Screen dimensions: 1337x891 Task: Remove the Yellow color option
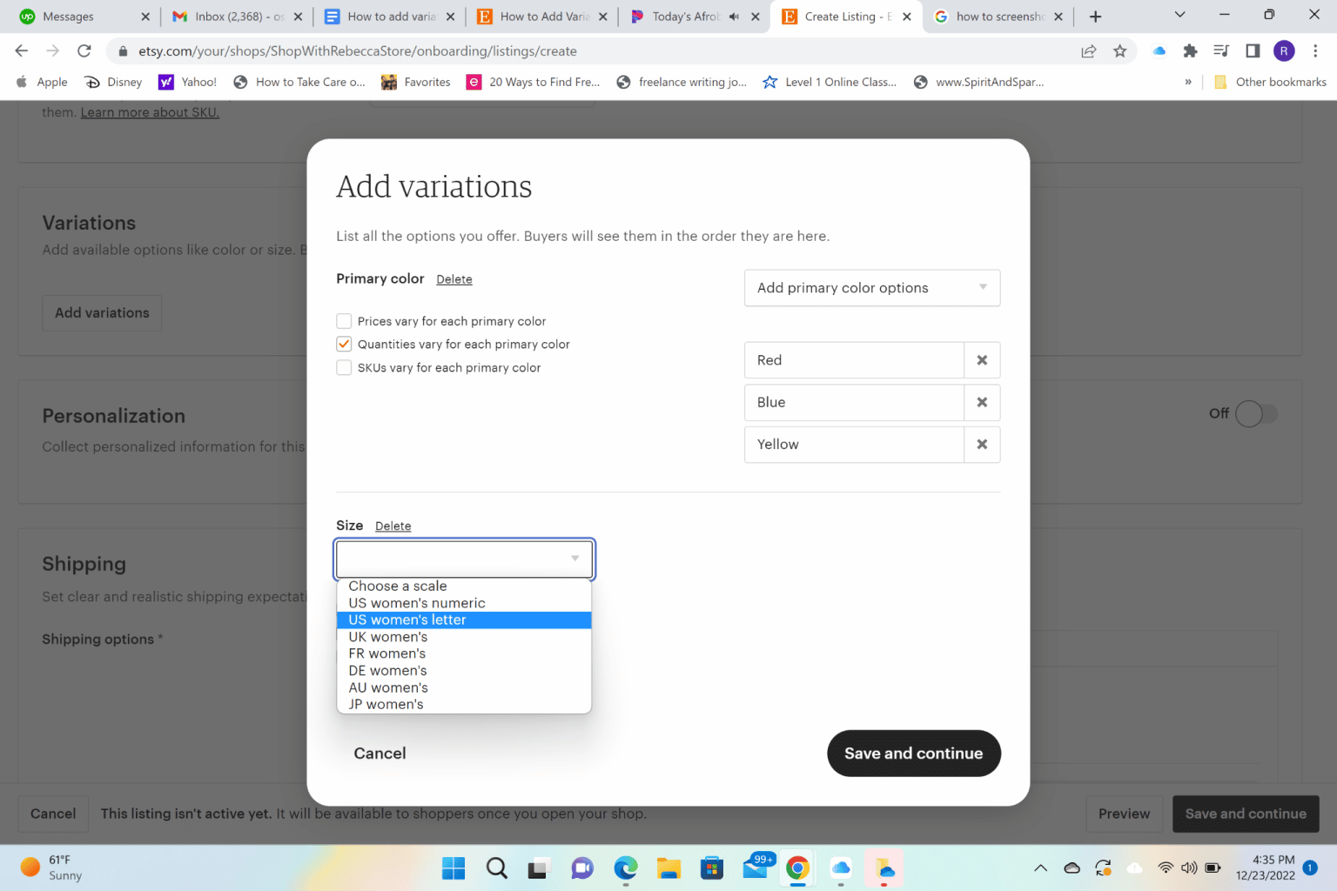pos(982,445)
